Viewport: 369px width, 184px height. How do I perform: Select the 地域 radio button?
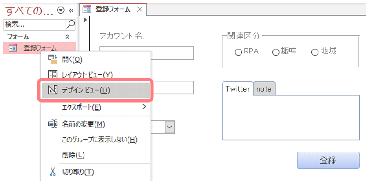(x=314, y=52)
